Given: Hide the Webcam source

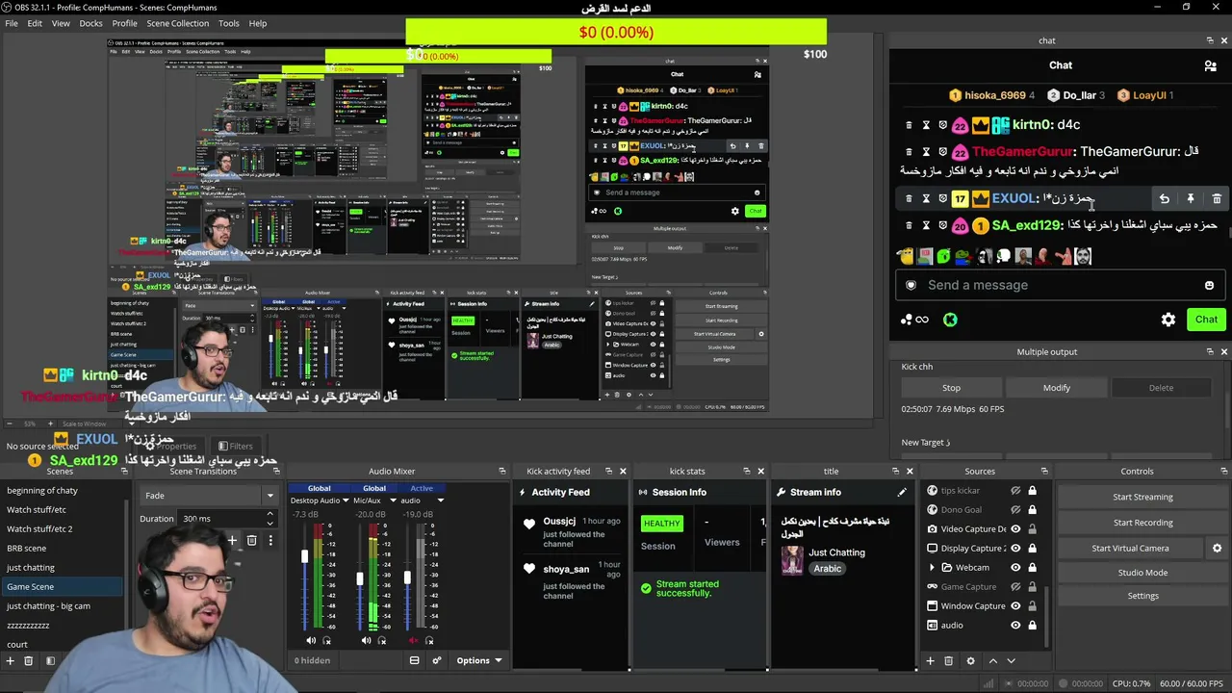Looking at the screenshot, I should pos(1014,568).
